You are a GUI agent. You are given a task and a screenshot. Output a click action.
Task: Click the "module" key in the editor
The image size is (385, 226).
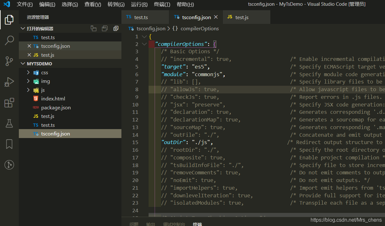pos(173,75)
